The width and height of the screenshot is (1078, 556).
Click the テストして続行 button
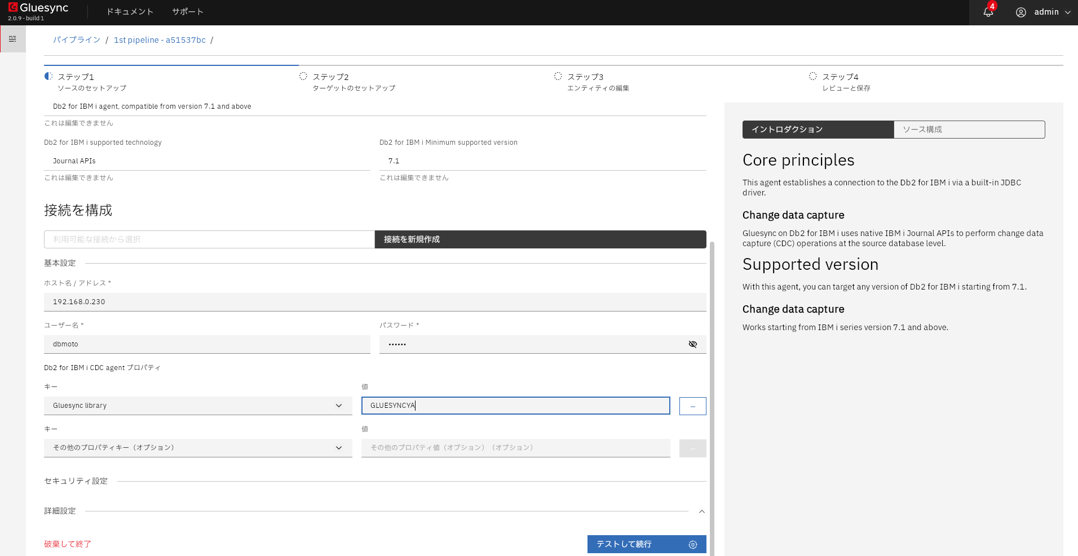click(x=647, y=544)
